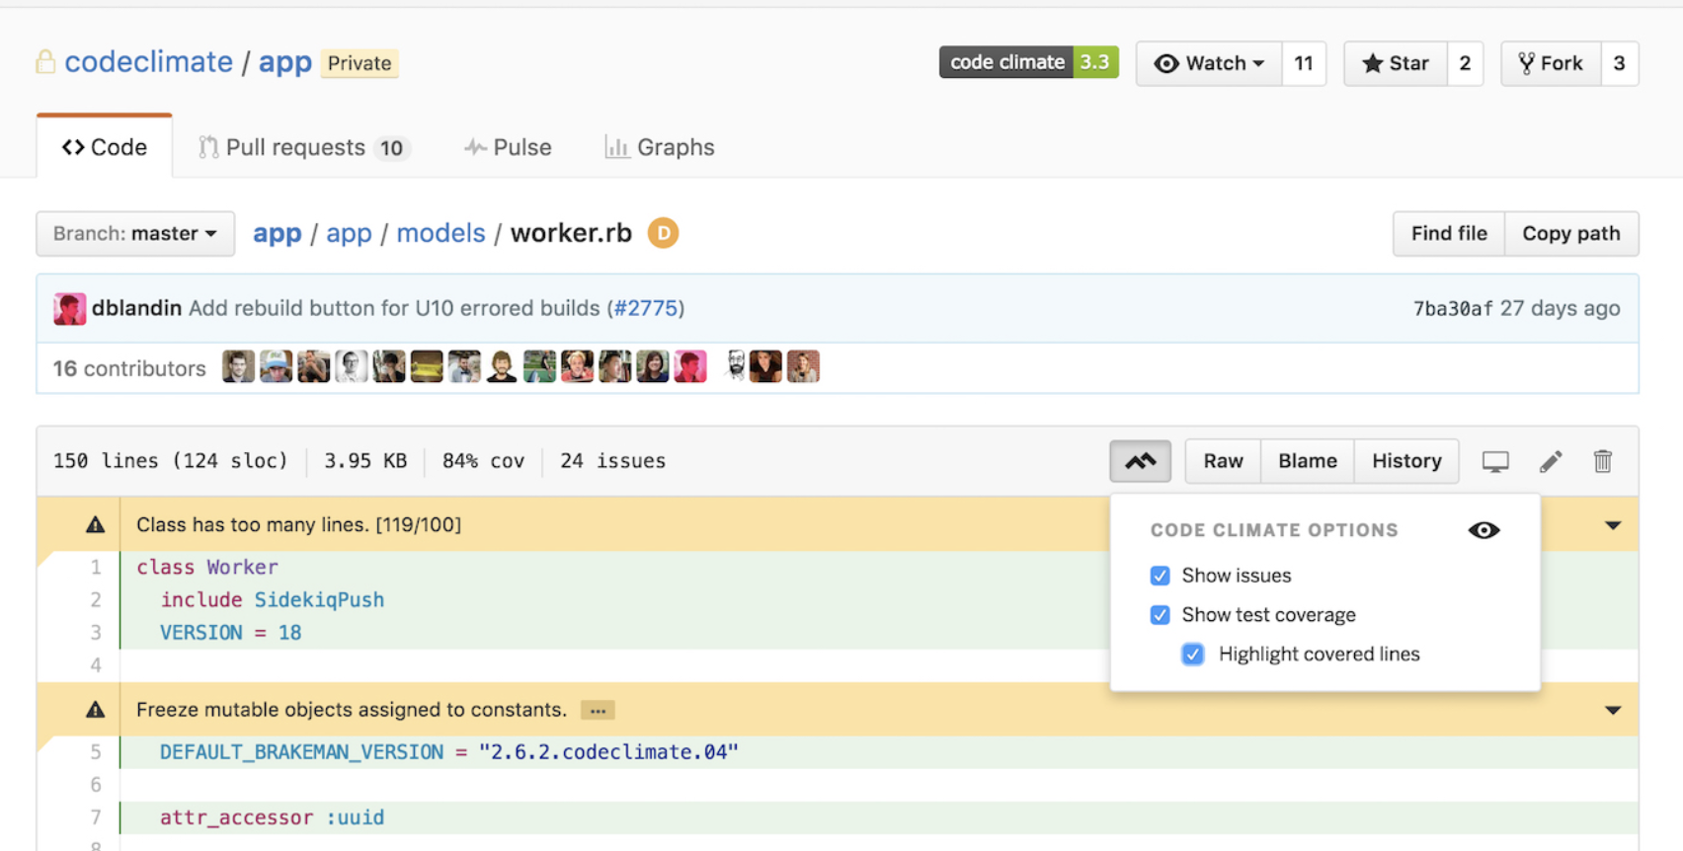Click the ellipsis next to Freeze mutable objects
Screen dimensions: 1683x851
click(598, 710)
